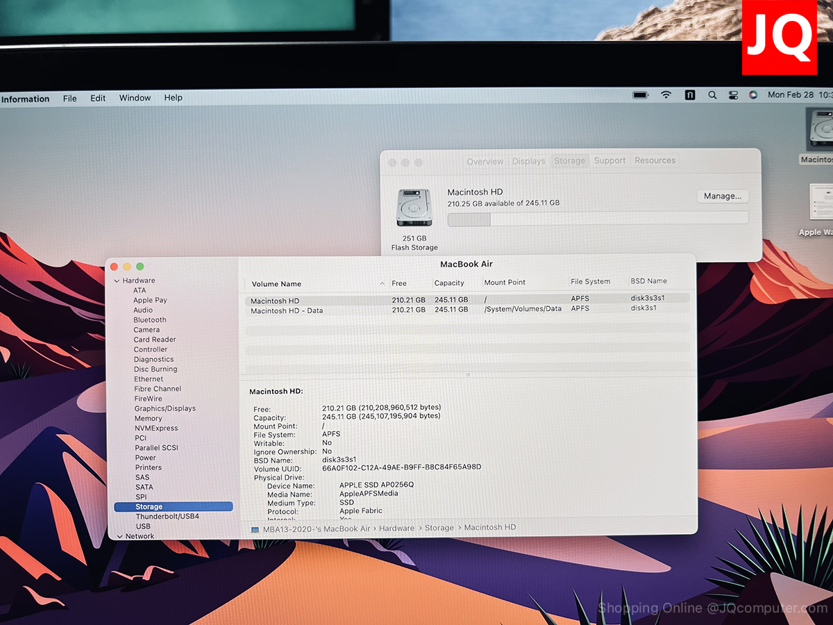Open the battery status menu bar icon
The height and width of the screenshot is (625, 833).
(640, 95)
